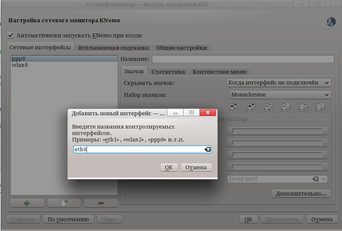This screenshot has width=342, height=231.
Task: Click the Дополнительно... button
Action: [x=301, y=193]
